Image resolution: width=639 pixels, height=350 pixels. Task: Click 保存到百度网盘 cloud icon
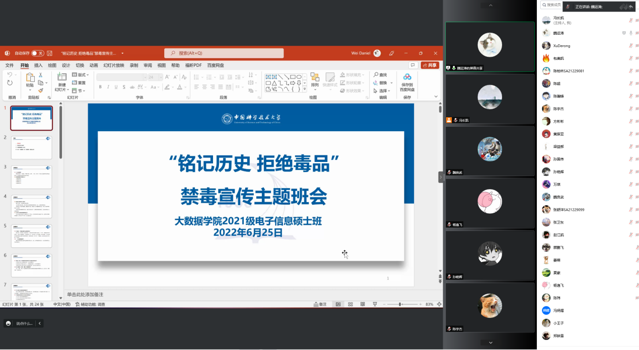[x=407, y=77]
